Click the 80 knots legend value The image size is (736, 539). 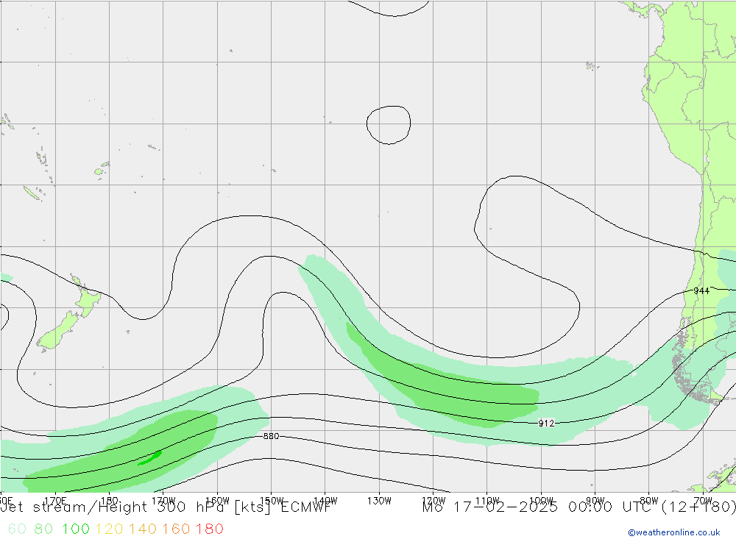tap(43, 529)
